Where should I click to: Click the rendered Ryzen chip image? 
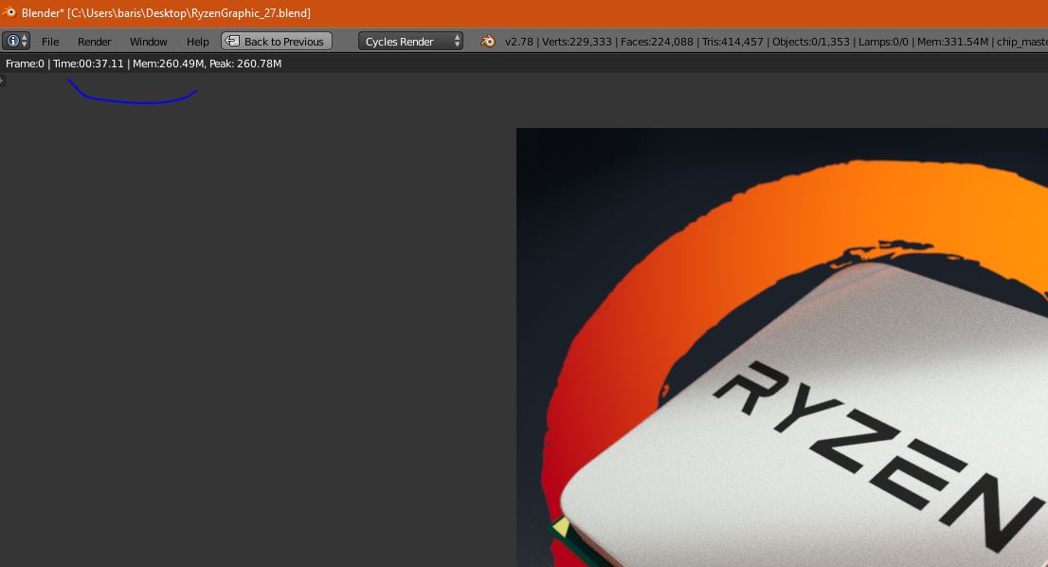click(782, 347)
